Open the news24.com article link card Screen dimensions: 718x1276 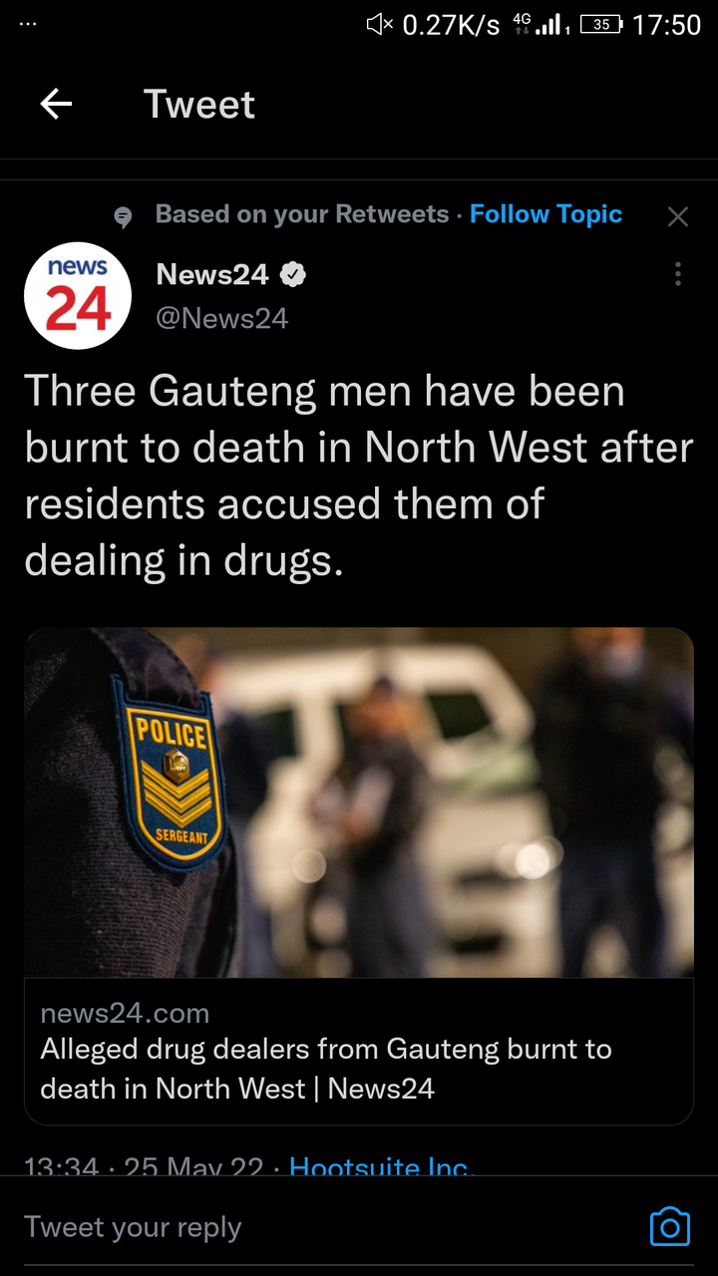click(359, 1052)
